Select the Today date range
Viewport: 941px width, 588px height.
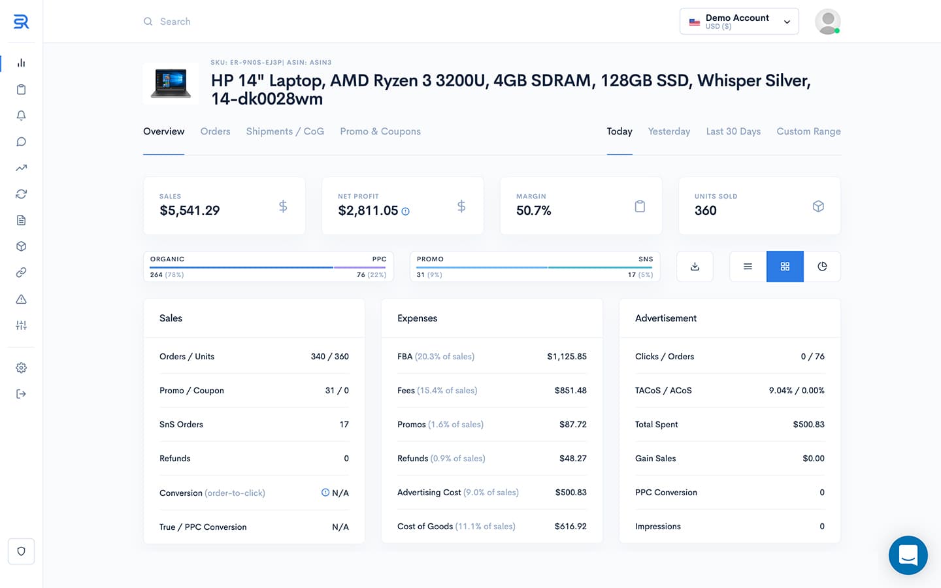point(619,131)
